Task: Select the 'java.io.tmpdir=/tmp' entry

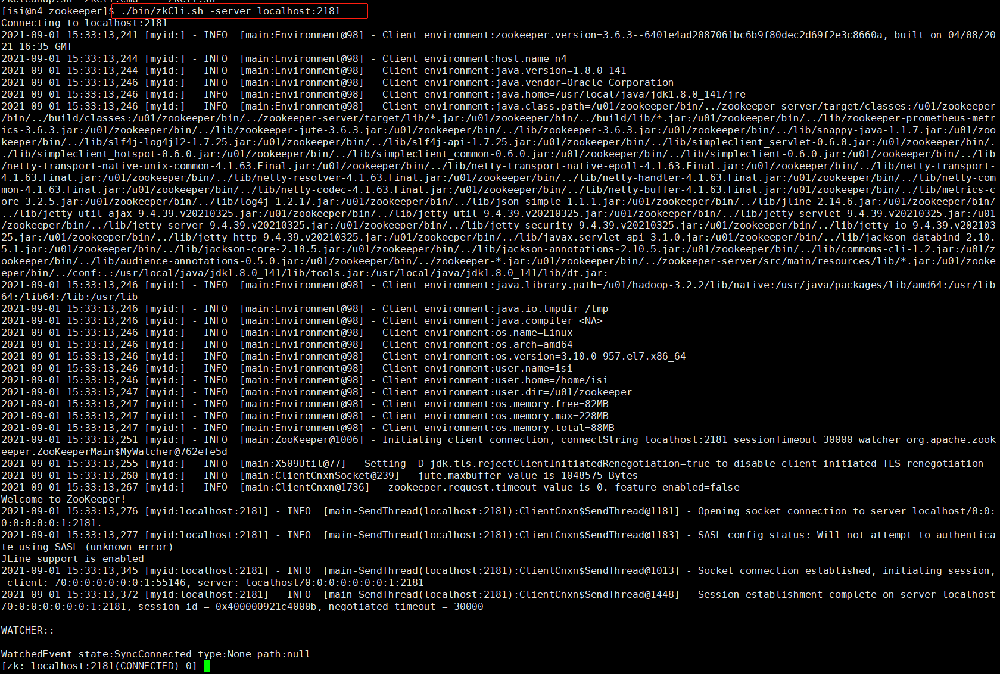Action: pos(552,308)
